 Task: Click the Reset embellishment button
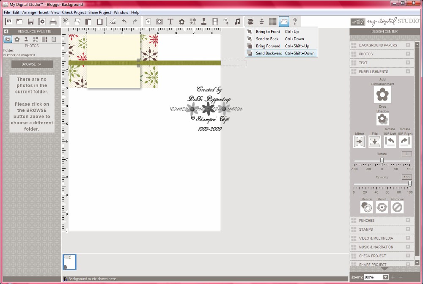(382, 207)
